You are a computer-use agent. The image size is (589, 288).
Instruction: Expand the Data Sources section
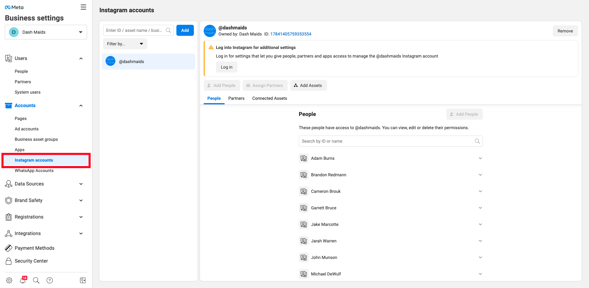pos(81,184)
